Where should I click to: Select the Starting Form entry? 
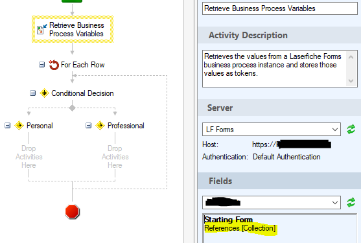(228, 220)
